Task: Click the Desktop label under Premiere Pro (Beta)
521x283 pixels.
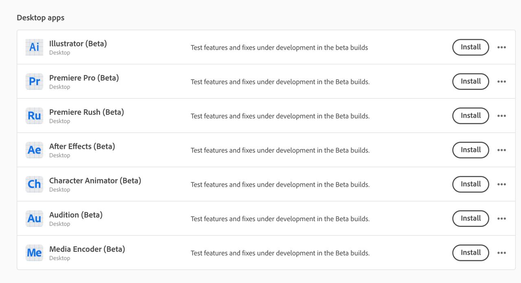Action: click(59, 87)
